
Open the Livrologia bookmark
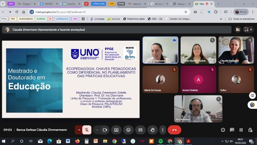(97, 19)
